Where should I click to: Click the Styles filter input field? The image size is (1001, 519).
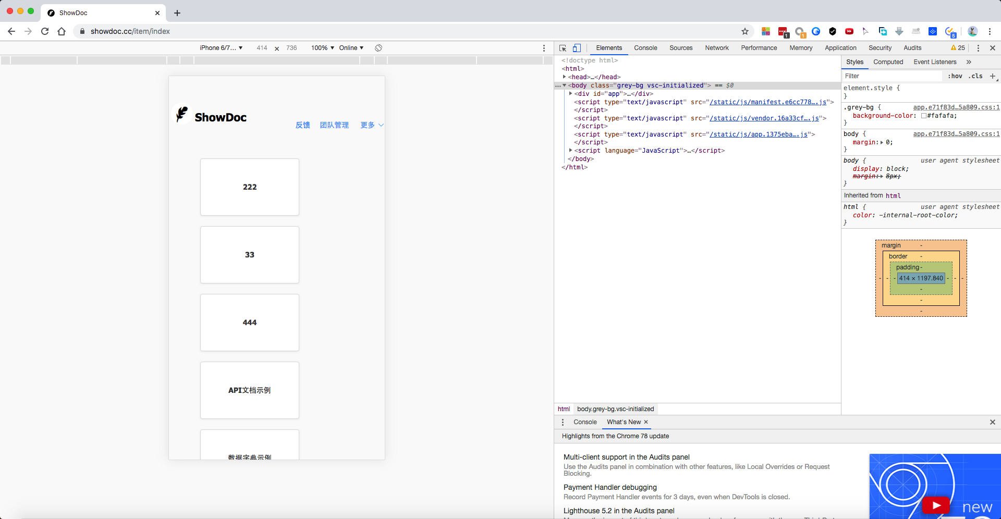coord(892,76)
